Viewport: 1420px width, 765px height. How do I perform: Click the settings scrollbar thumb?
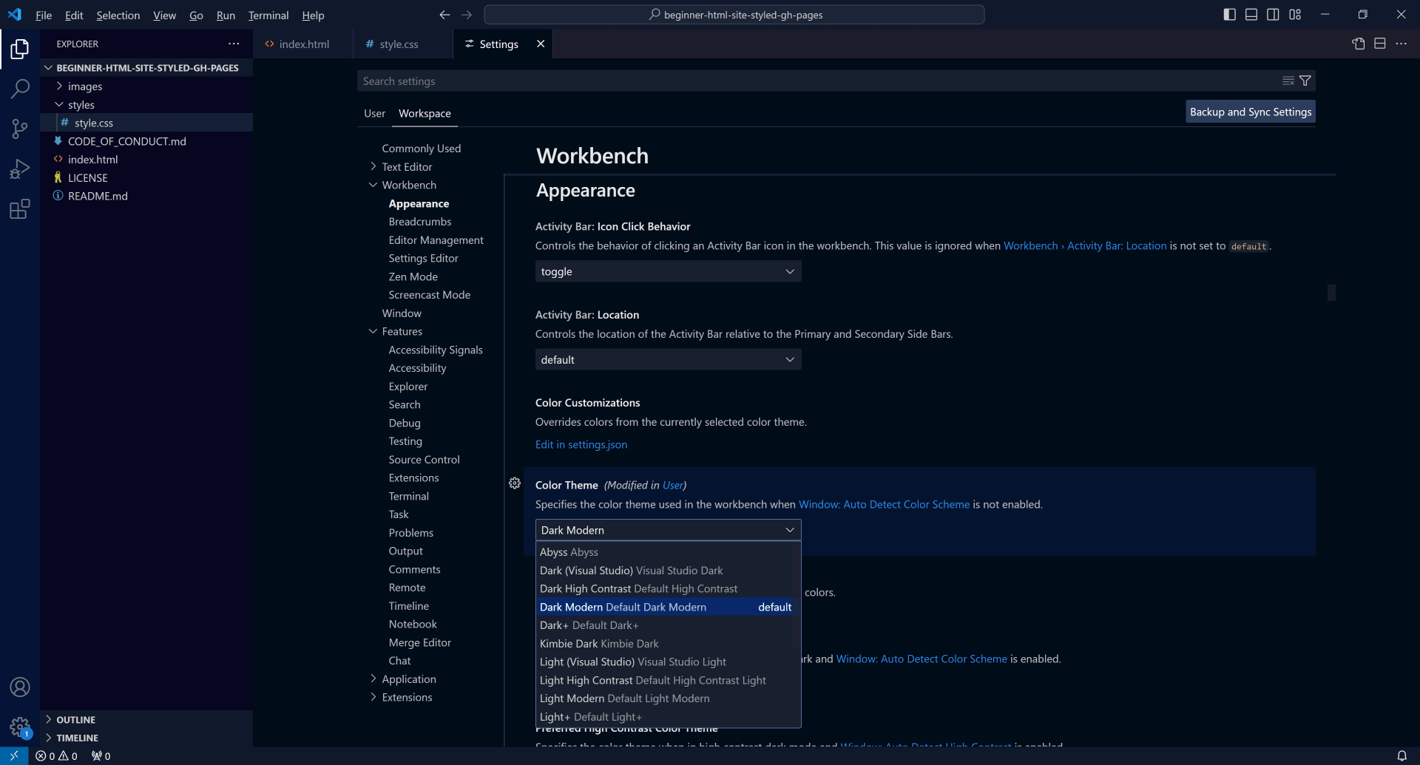click(1331, 292)
